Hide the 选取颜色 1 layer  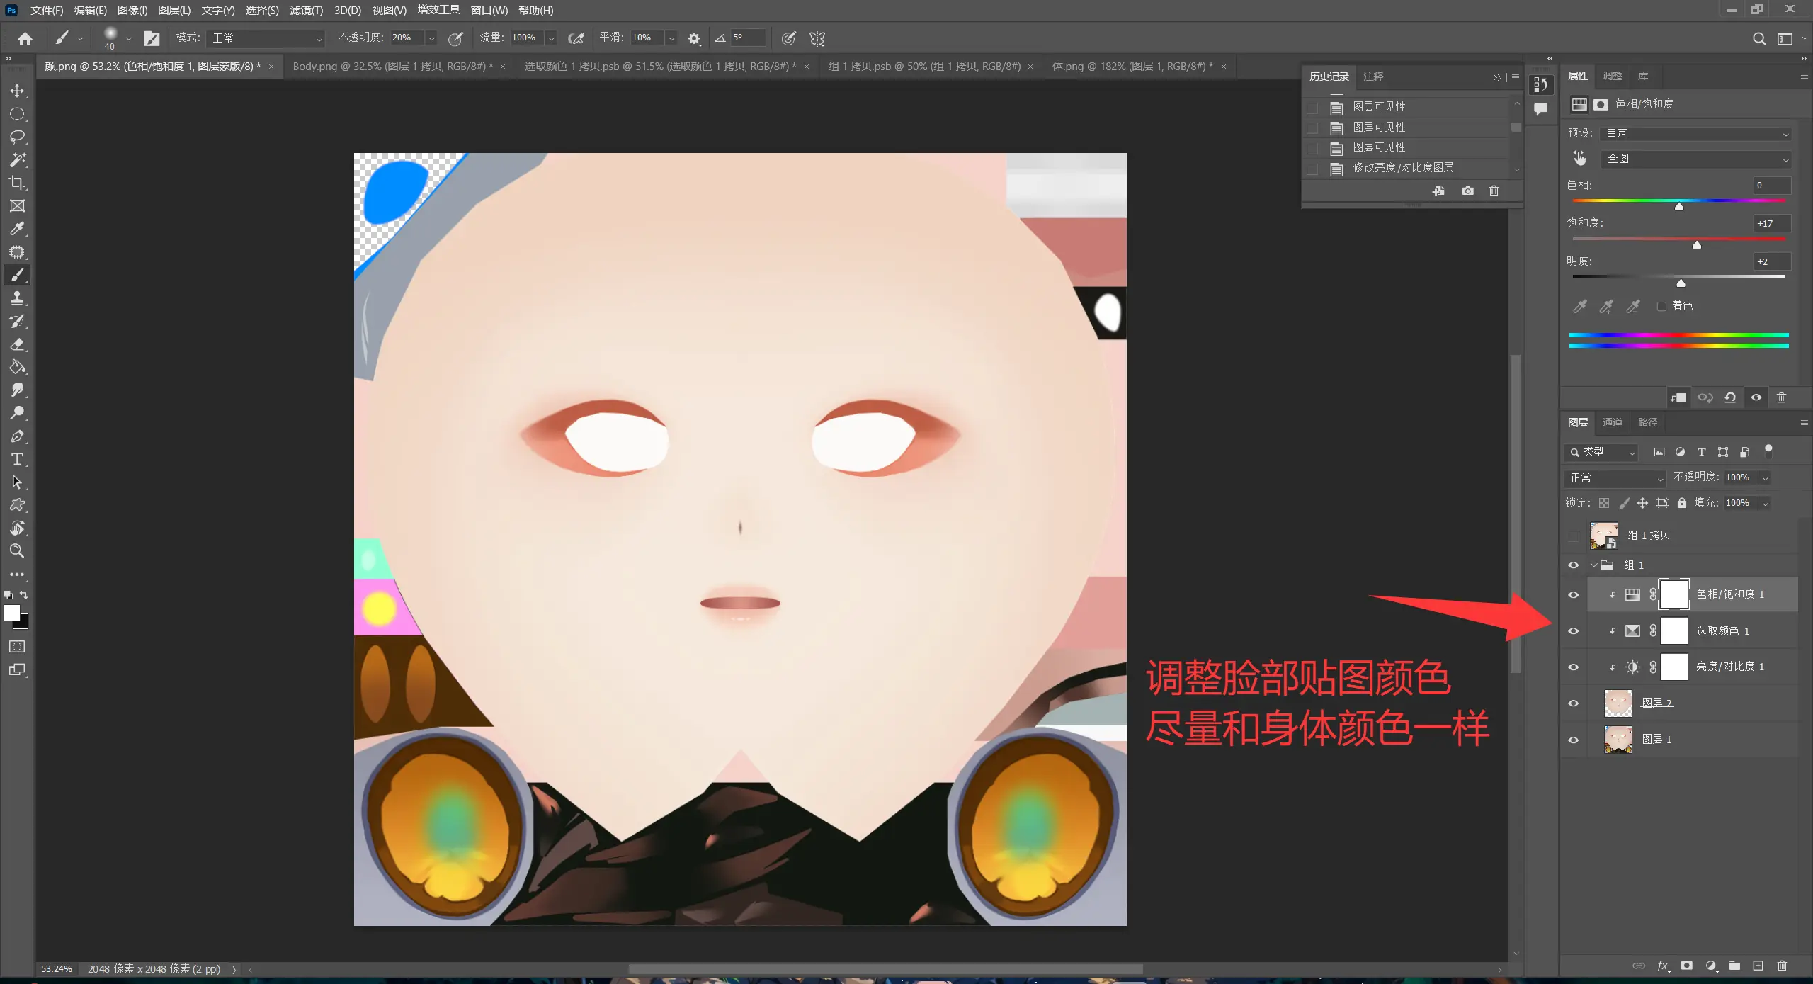click(1573, 630)
